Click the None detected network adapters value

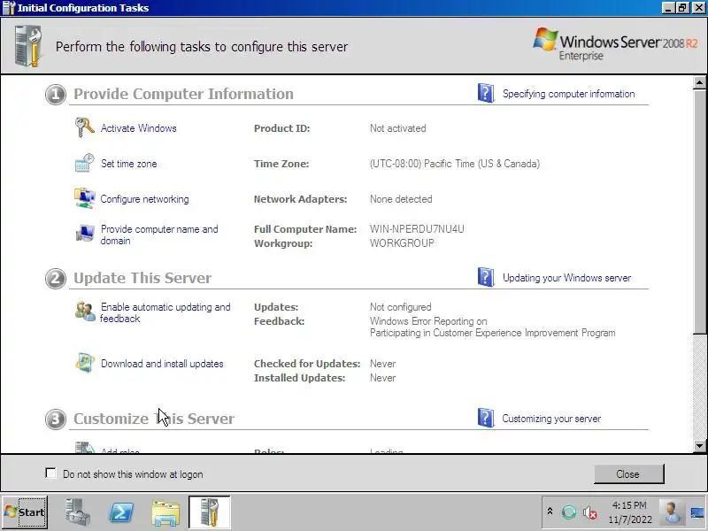[401, 199]
